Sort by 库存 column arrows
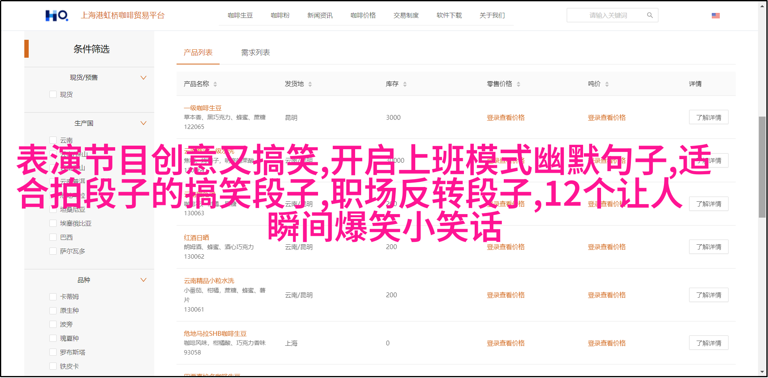The width and height of the screenshot is (768, 378). click(405, 84)
